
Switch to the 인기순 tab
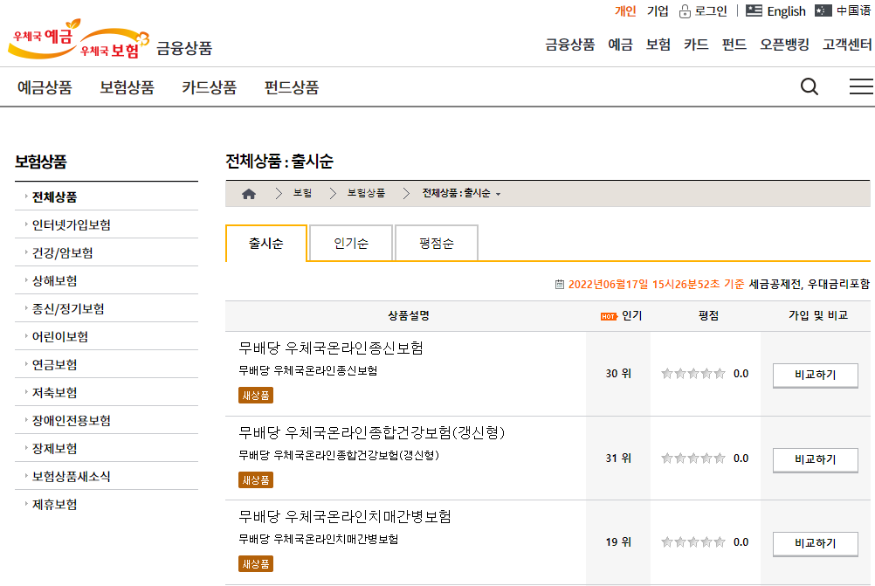point(351,243)
